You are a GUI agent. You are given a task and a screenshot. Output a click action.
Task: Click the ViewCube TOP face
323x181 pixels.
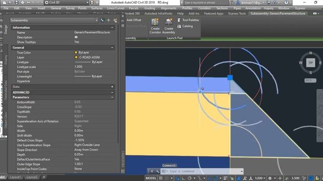pyautogui.click(x=310, y=62)
